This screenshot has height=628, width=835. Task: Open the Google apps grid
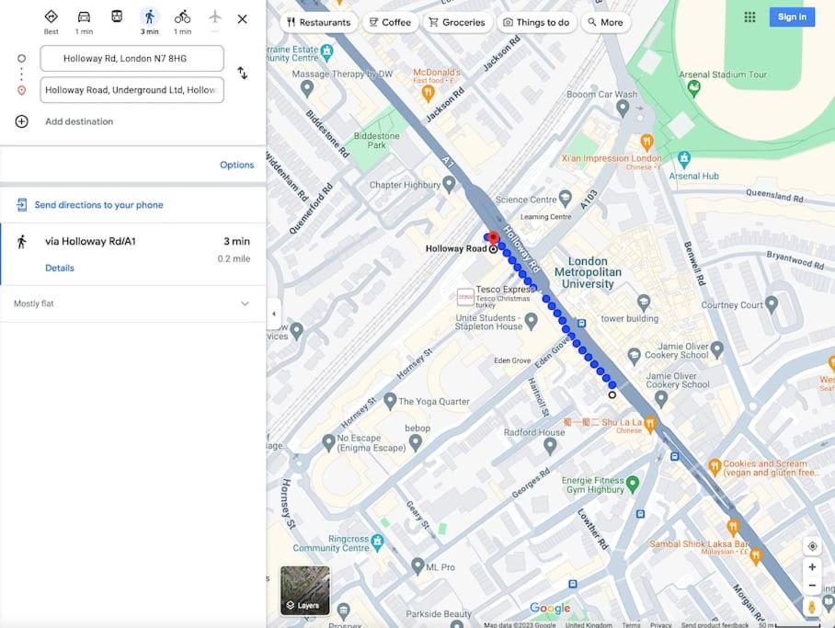749,17
